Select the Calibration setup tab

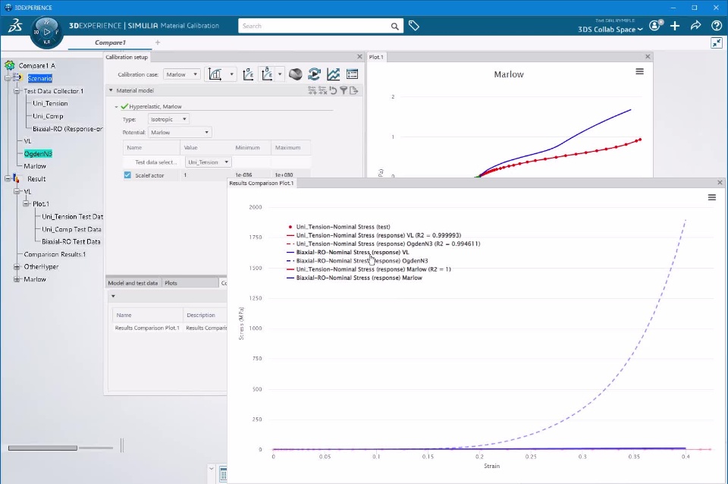(x=127, y=57)
